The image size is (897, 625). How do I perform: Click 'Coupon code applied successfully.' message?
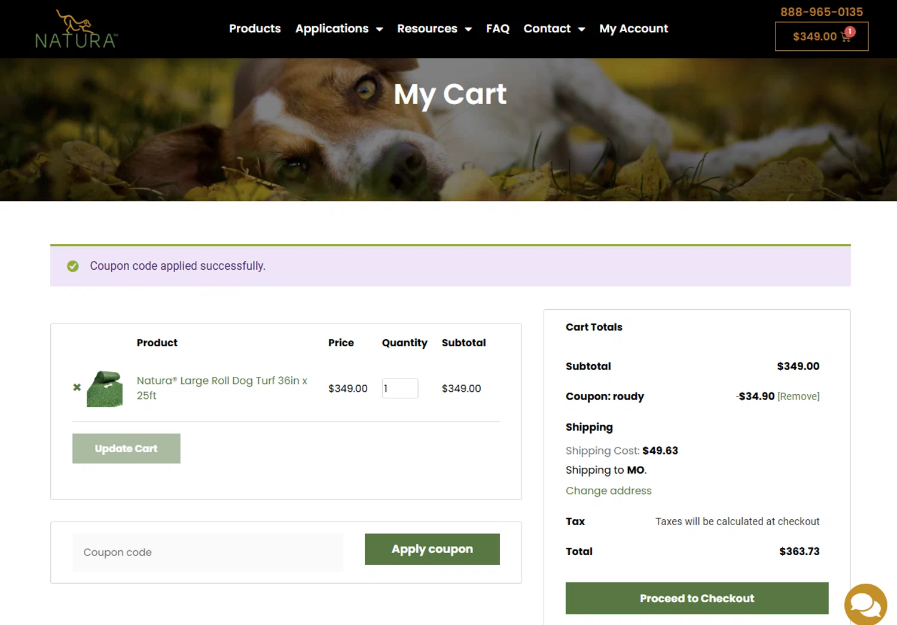[178, 266]
